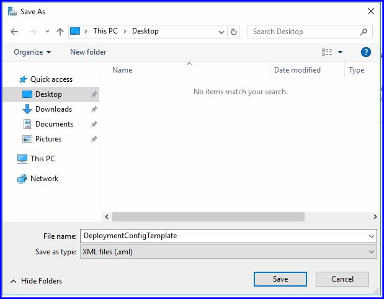Screen dimensions: 384x299
Task: Refresh the Desktop folder listing
Action: [x=234, y=32]
